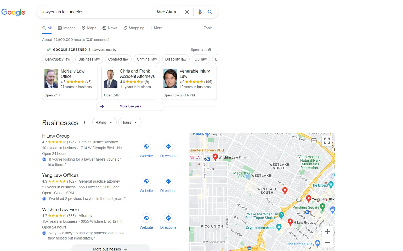403x251 pixels.
Task: Click the Google logo
Action: pos(13,12)
